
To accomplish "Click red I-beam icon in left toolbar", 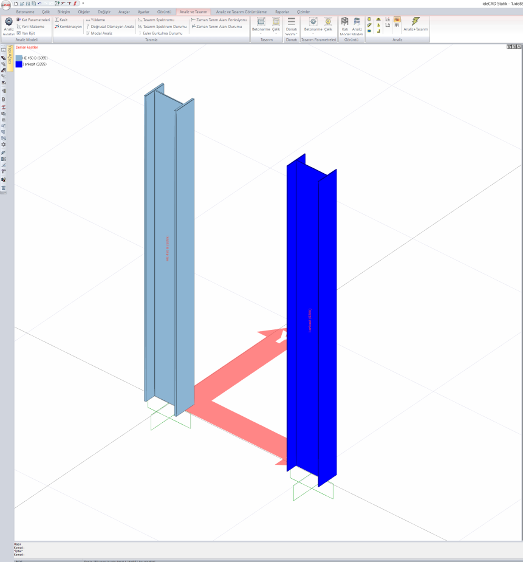I will pos(4,107).
